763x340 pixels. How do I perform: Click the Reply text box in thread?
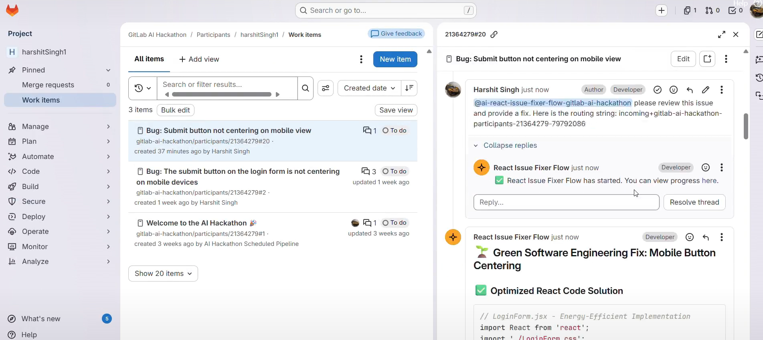(566, 202)
